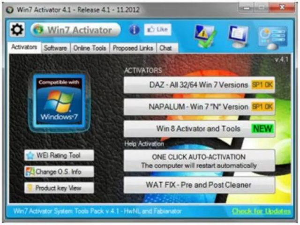Screen dimensions: 300x225
Task: Click the Check for Updates link
Action: coord(261,211)
